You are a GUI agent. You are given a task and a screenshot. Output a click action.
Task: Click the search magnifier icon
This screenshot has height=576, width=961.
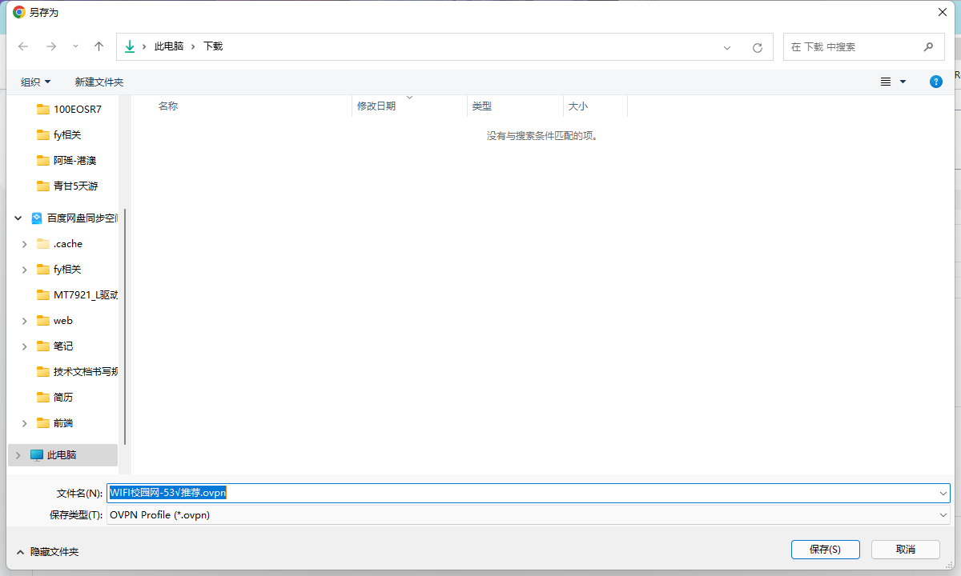(928, 46)
